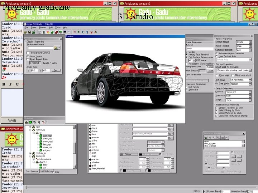Screen dimensions: 258x193
Task: Toggle Select Transform By Click checkbox
Action: (x=216, y=108)
